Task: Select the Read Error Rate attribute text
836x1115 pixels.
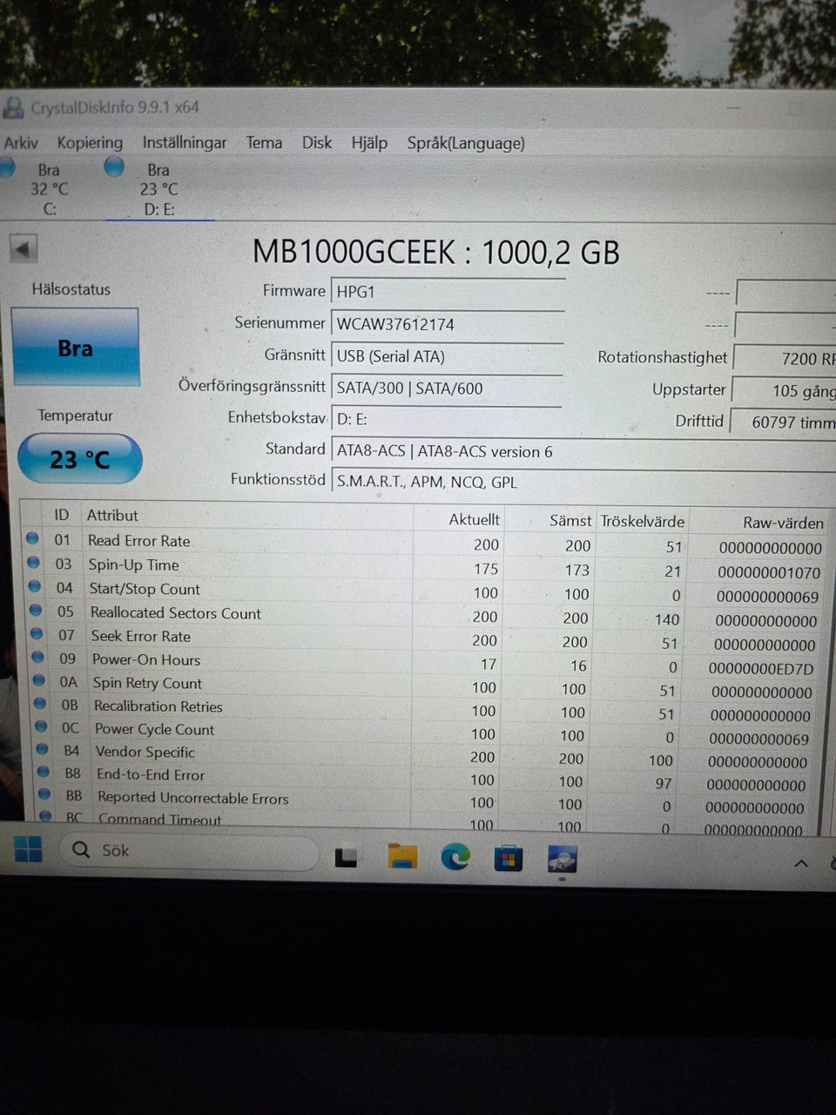Action: pyautogui.click(x=138, y=541)
